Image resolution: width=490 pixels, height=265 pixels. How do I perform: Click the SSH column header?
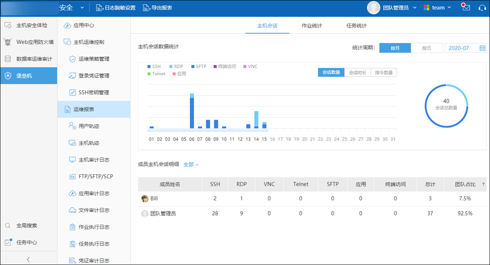click(215, 184)
